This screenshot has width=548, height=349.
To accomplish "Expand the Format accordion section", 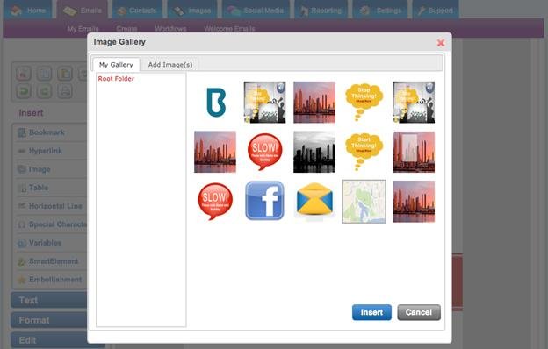I will click(x=49, y=320).
